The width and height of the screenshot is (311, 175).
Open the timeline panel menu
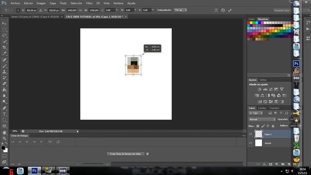pos(244,136)
